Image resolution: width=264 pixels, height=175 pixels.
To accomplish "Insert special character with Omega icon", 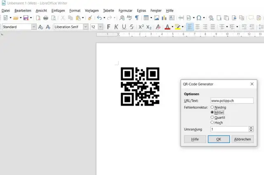I will tap(199, 18).
